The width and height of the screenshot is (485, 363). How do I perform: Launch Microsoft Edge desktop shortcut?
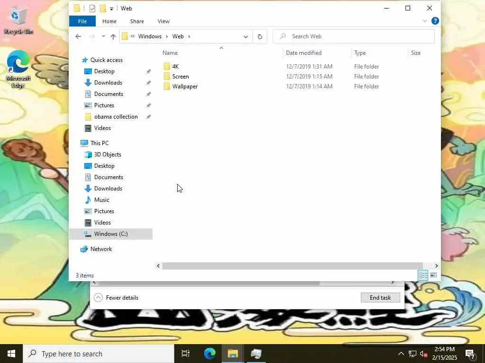click(18, 69)
